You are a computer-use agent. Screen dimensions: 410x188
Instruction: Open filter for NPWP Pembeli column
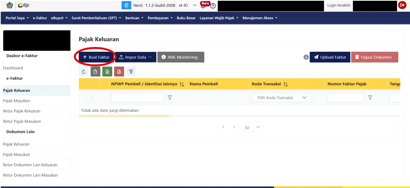point(170,98)
